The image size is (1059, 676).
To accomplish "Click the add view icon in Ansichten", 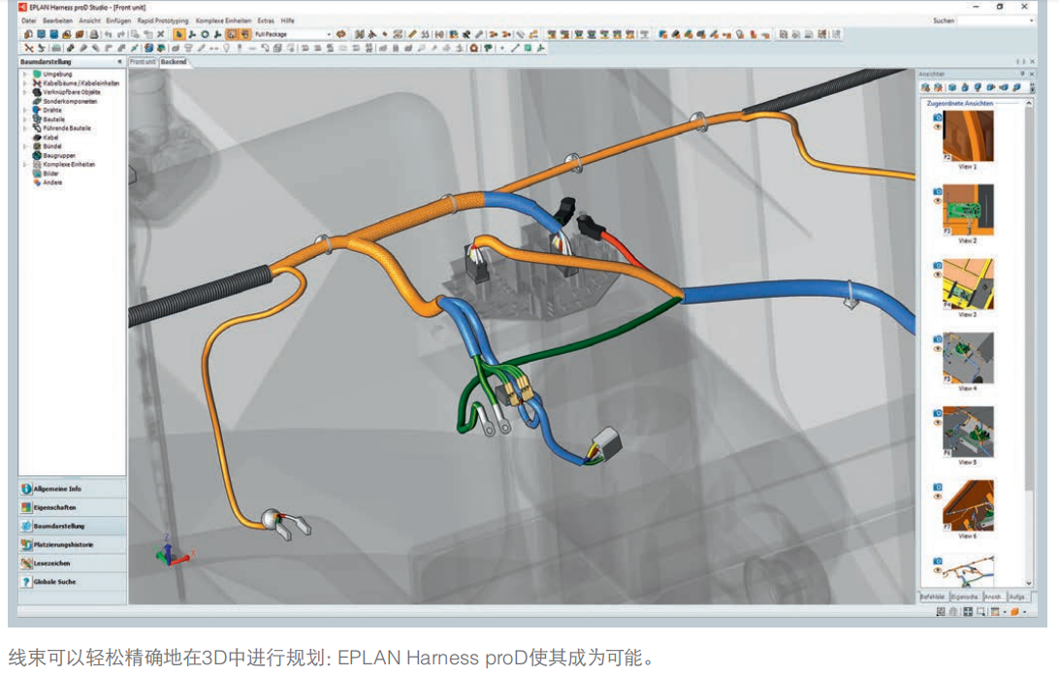I will 925,88.
